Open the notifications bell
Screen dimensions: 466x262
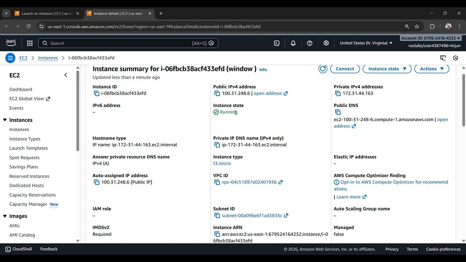pyautogui.click(x=293, y=43)
